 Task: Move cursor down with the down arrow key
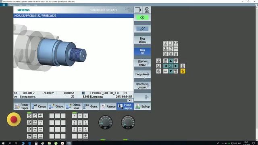(171, 71)
